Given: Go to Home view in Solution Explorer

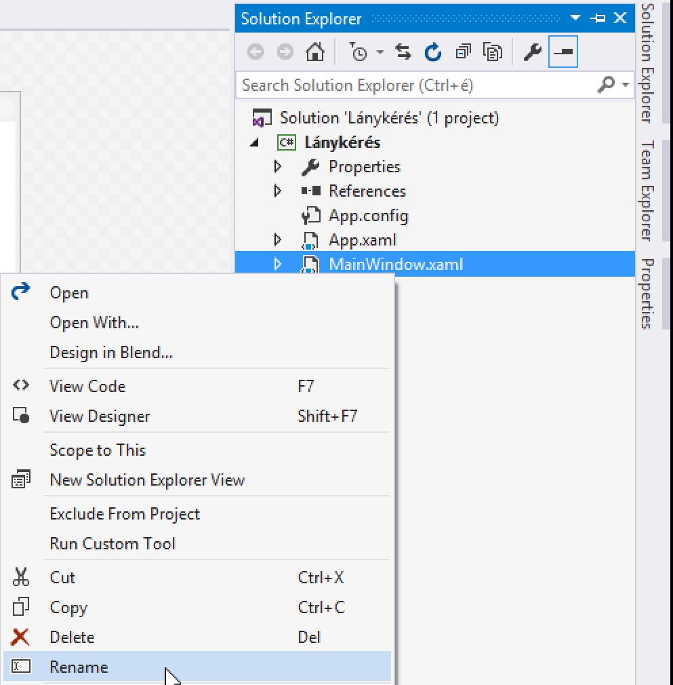Looking at the screenshot, I should pos(315,52).
